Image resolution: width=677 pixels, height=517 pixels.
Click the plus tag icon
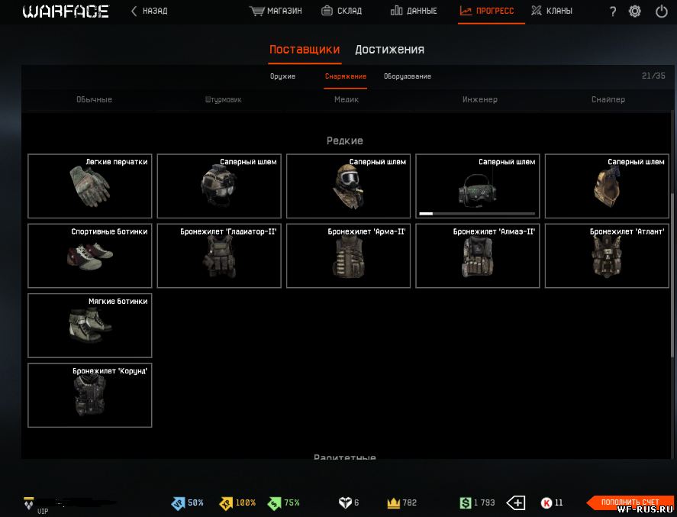515,502
